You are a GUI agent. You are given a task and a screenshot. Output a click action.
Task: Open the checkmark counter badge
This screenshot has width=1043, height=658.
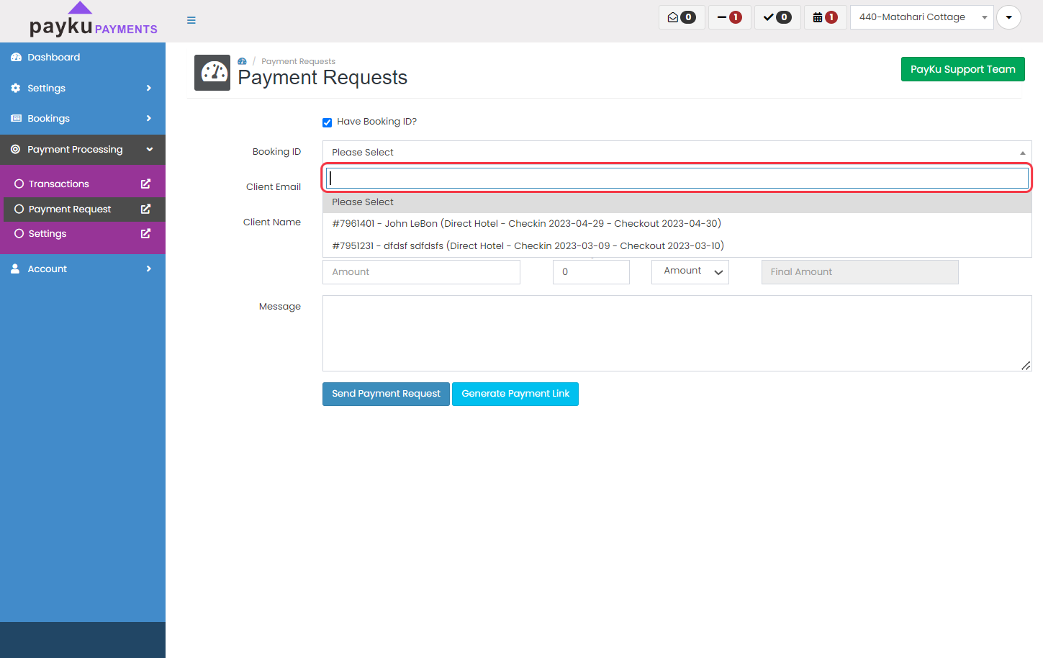point(777,17)
